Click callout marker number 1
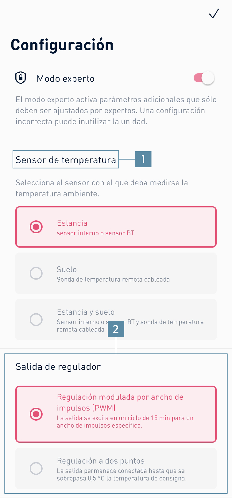Image resolution: width=232 pixels, height=498 pixels. [x=143, y=159]
